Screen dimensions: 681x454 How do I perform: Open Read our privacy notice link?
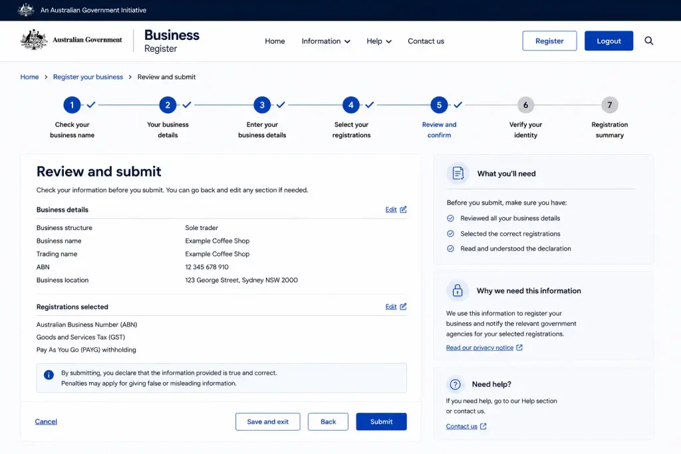pos(479,348)
